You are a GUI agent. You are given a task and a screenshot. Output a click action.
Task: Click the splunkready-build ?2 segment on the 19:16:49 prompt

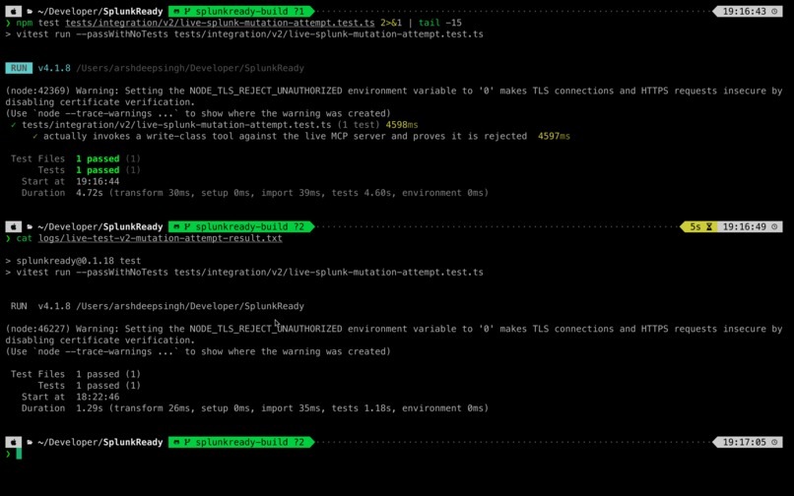(x=241, y=226)
